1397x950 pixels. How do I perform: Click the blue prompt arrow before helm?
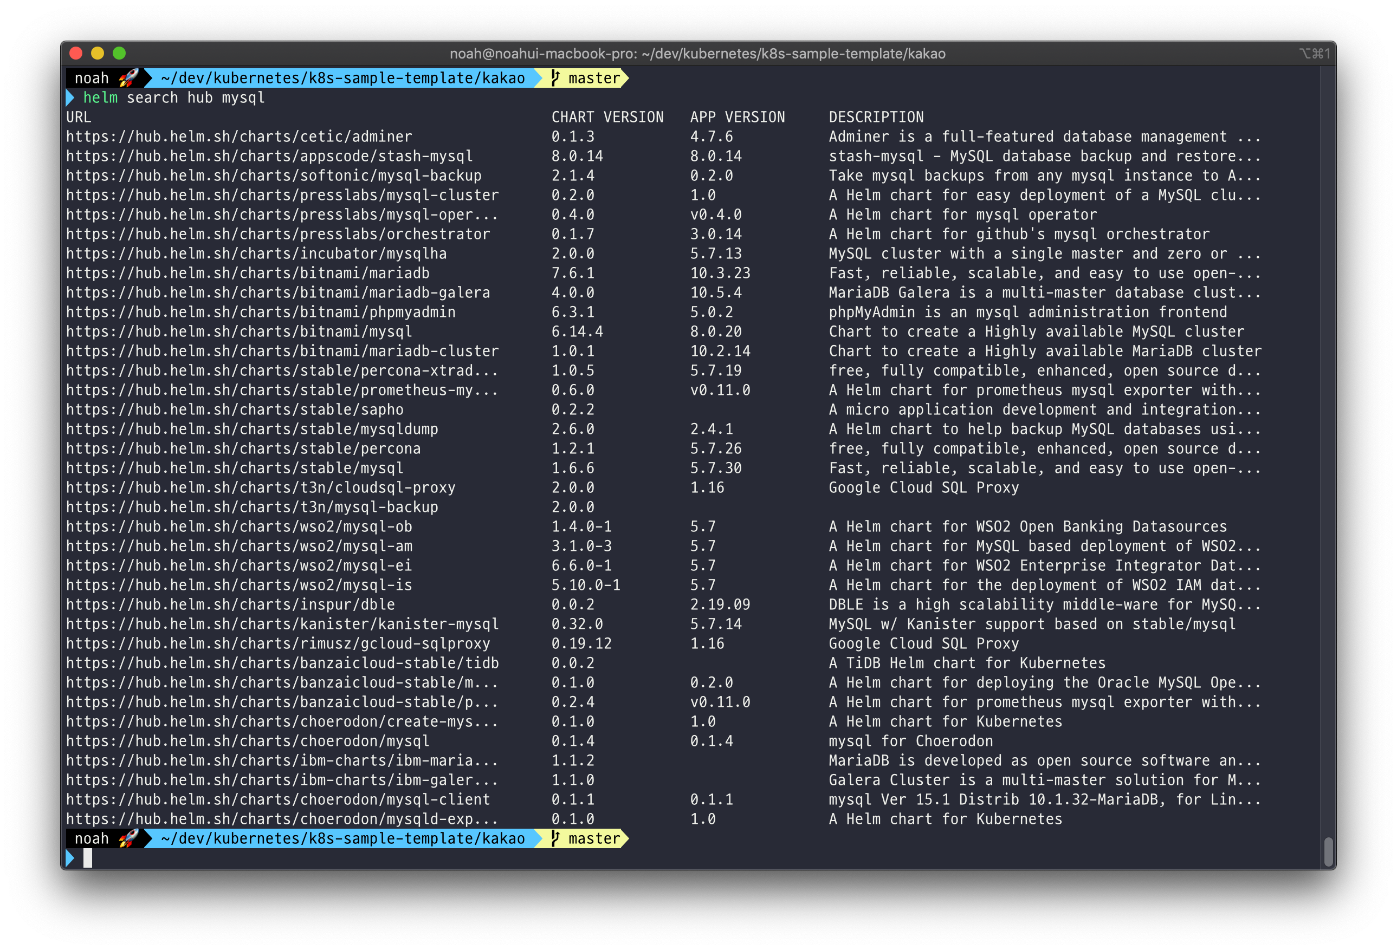tap(70, 97)
